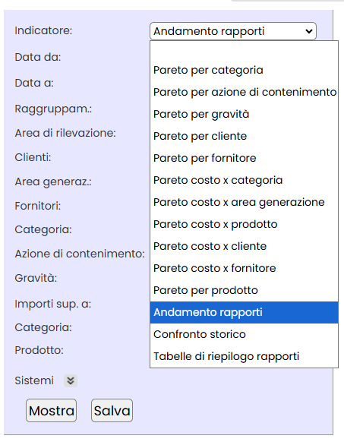Screen dimensions: 344x445
Task: Select Pareto costo x fornitore
Action: tap(244, 268)
